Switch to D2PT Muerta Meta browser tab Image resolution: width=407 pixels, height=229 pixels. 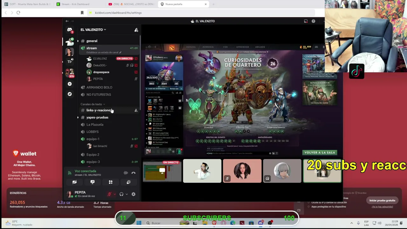pos(27,4)
